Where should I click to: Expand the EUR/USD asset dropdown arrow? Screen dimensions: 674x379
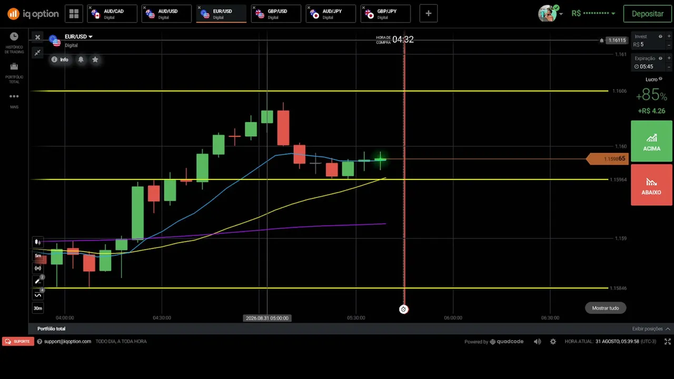point(91,37)
